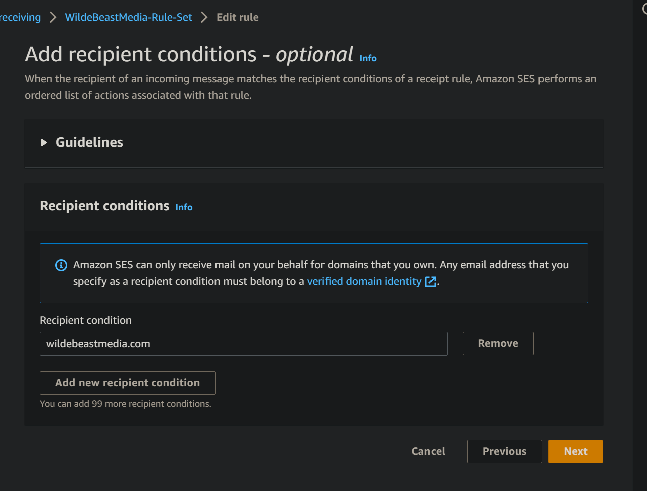Click the partially visible icon in top-right corner
Viewport: 647px width, 491px height.
tap(644, 9)
